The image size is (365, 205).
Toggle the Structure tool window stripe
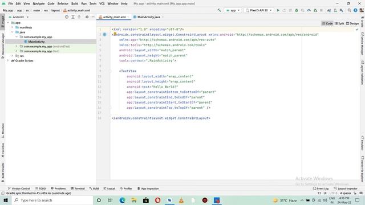(x=2, y=130)
